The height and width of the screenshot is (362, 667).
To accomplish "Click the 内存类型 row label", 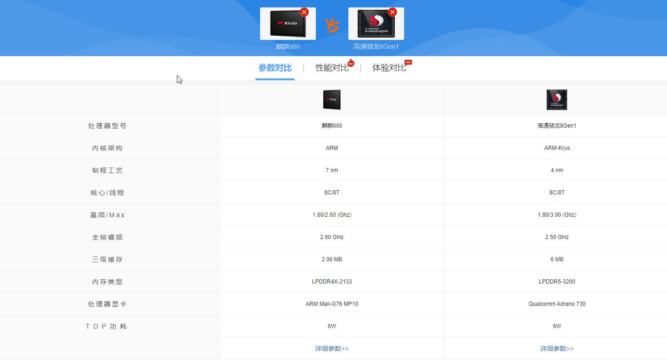I will pyautogui.click(x=107, y=282).
